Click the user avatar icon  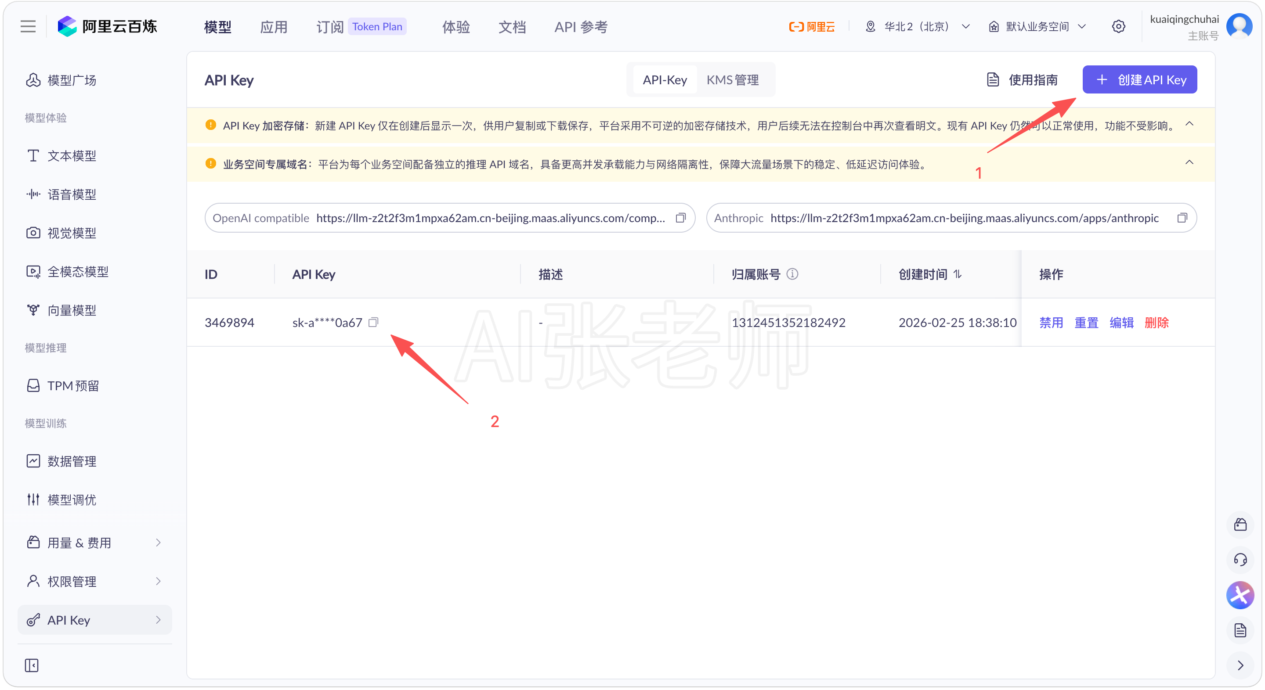[x=1239, y=26]
